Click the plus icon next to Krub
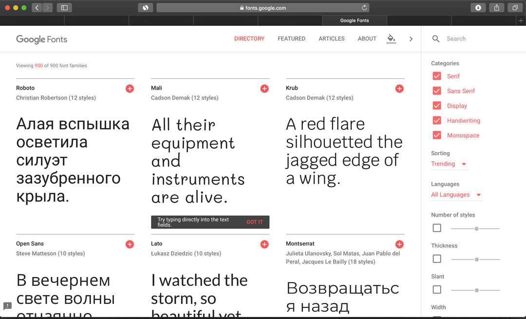Image resolution: width=526 pixels, height=319 pixels. click(399, 89)
